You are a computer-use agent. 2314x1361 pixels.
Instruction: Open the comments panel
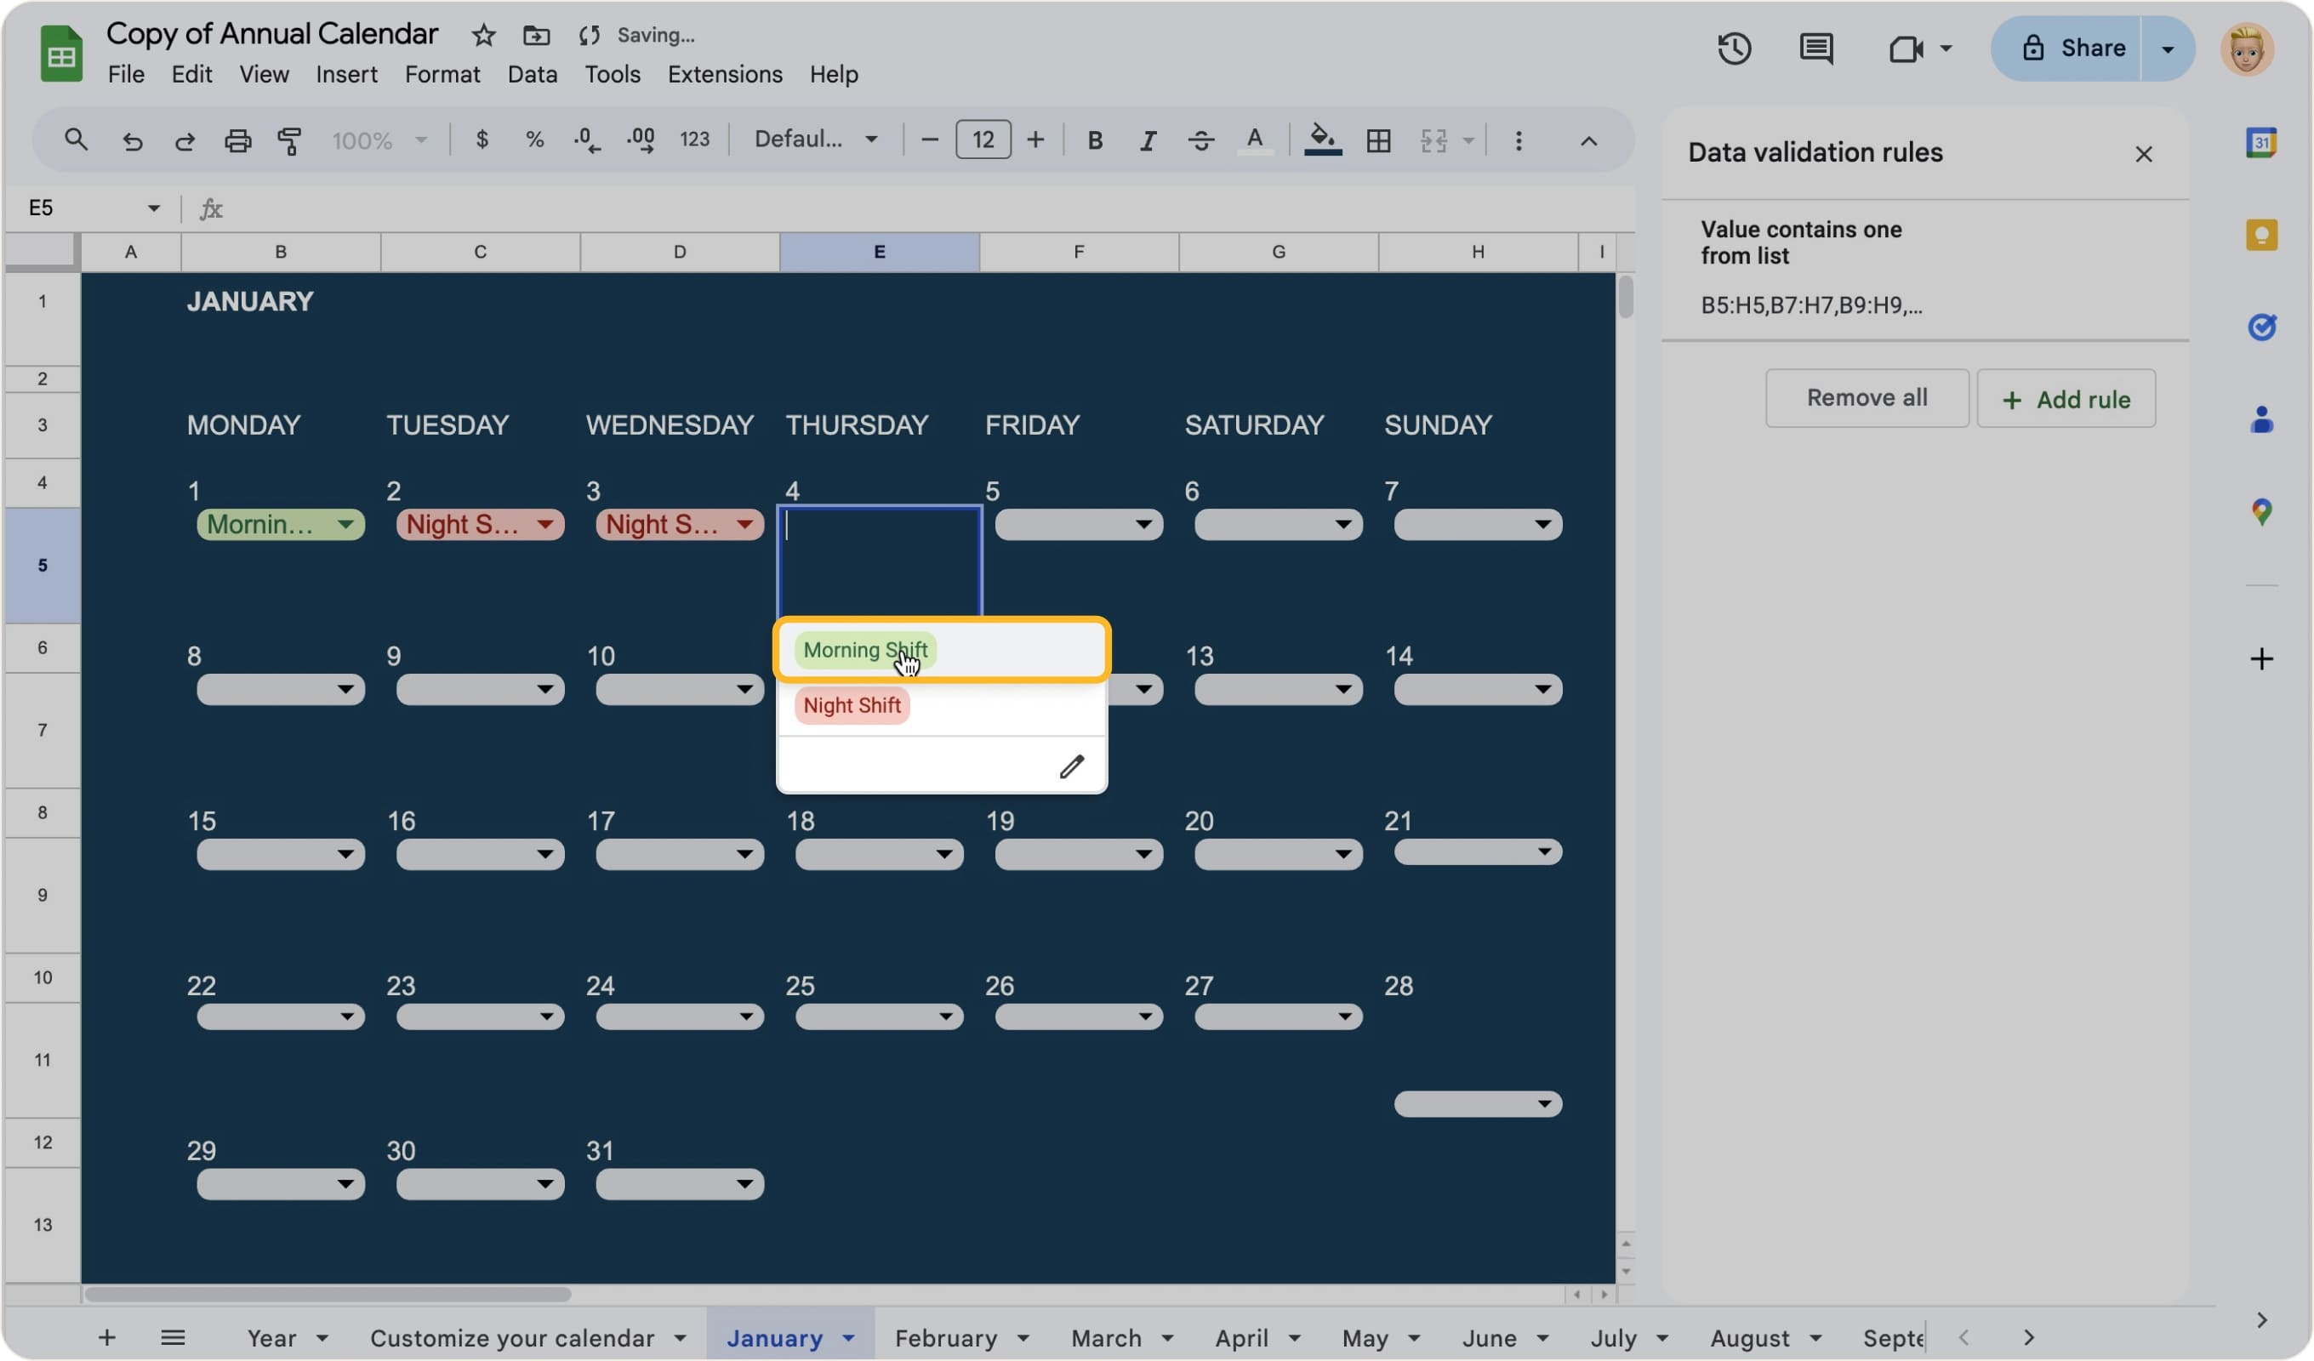coord(1815,48)
